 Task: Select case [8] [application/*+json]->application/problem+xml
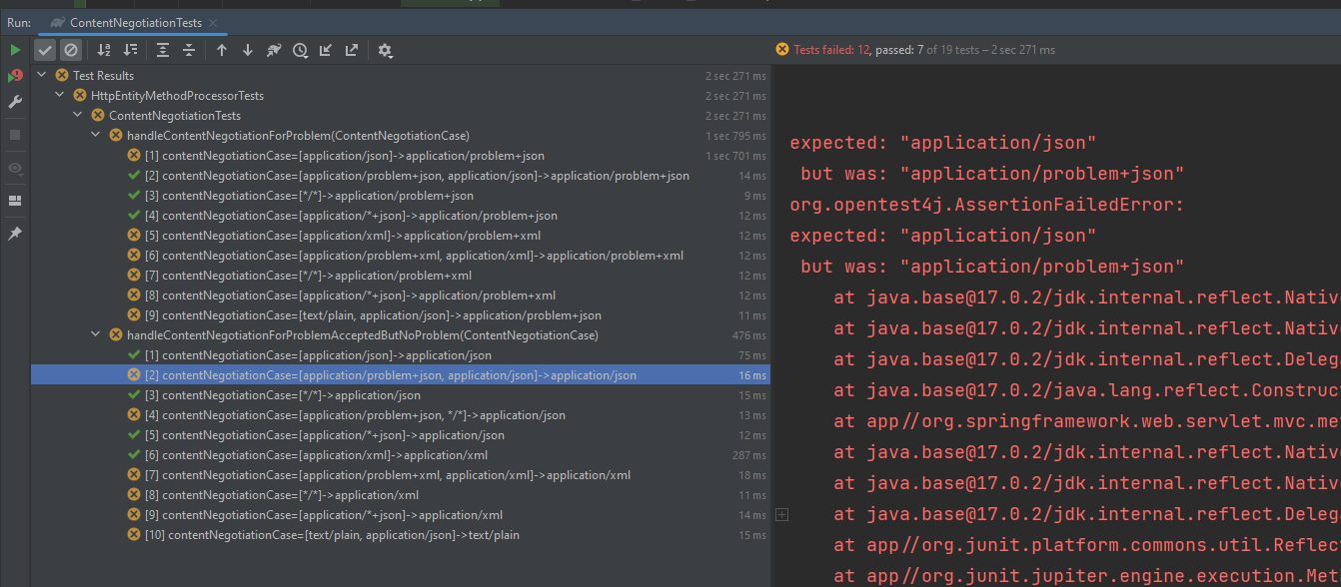(x=401, y=295)
